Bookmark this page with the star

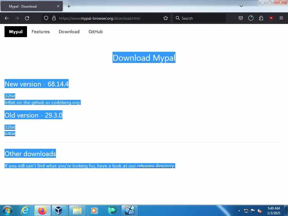166,18
